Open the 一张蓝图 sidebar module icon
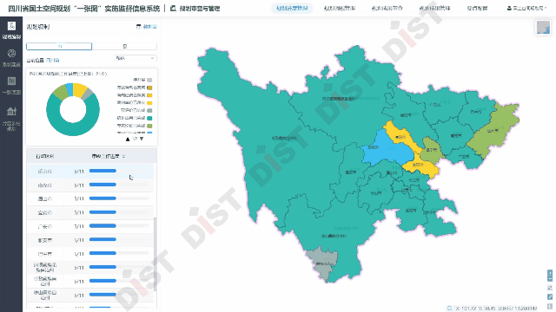 pos(11,81)
